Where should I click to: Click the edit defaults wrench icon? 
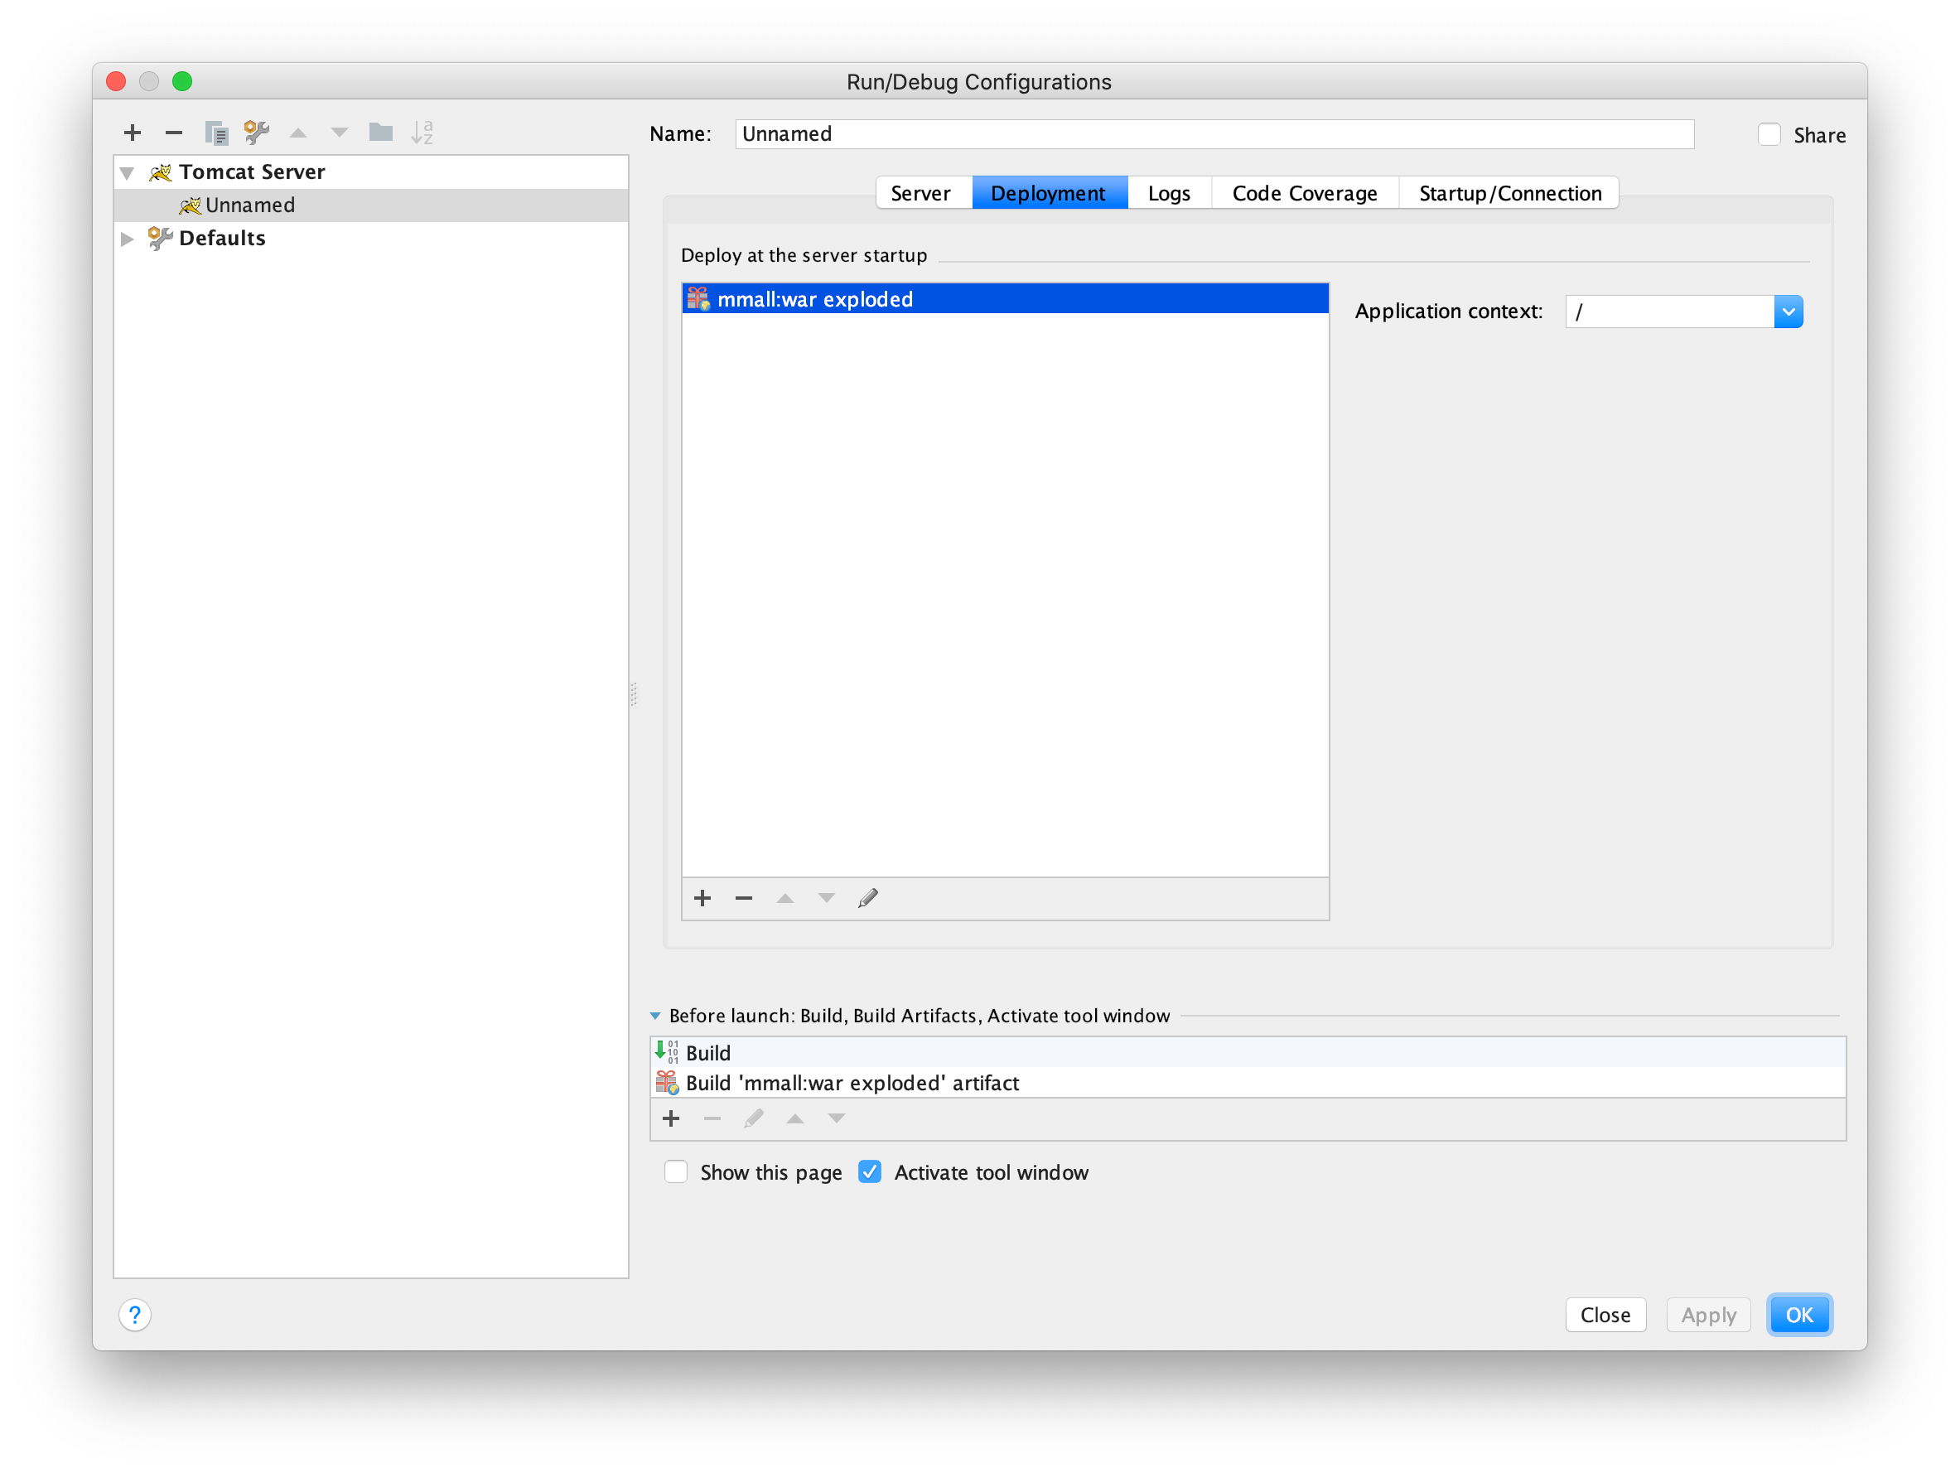tap(257, 133)
